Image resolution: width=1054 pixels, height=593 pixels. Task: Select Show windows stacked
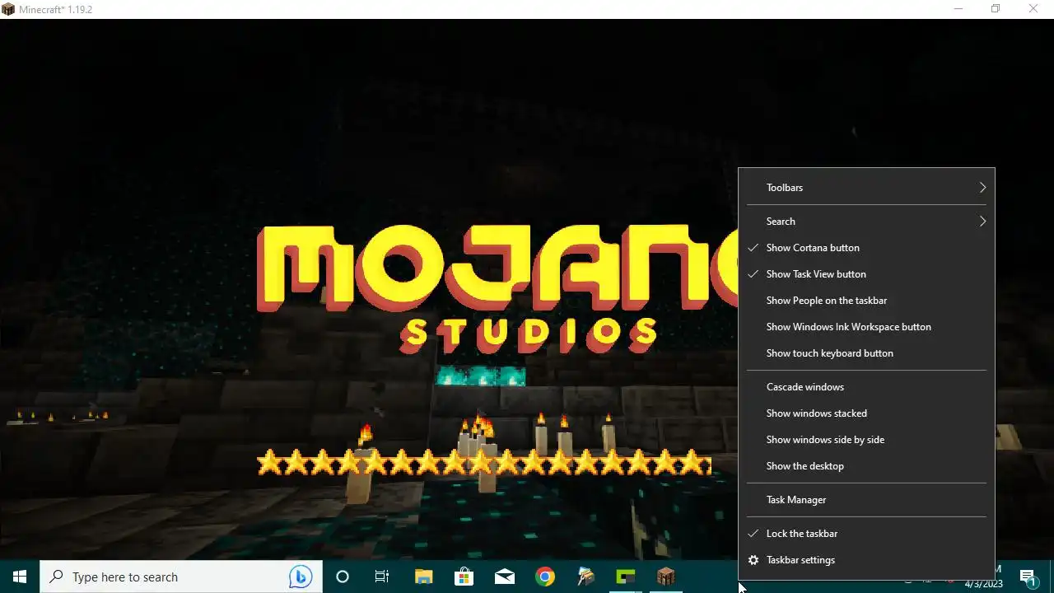866,413
